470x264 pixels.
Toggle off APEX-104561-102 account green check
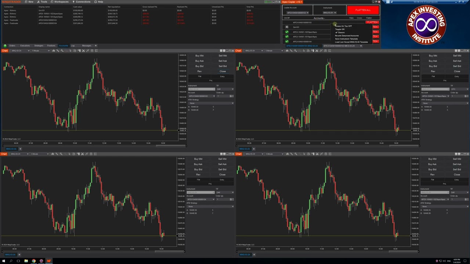(x=287, y=32)
